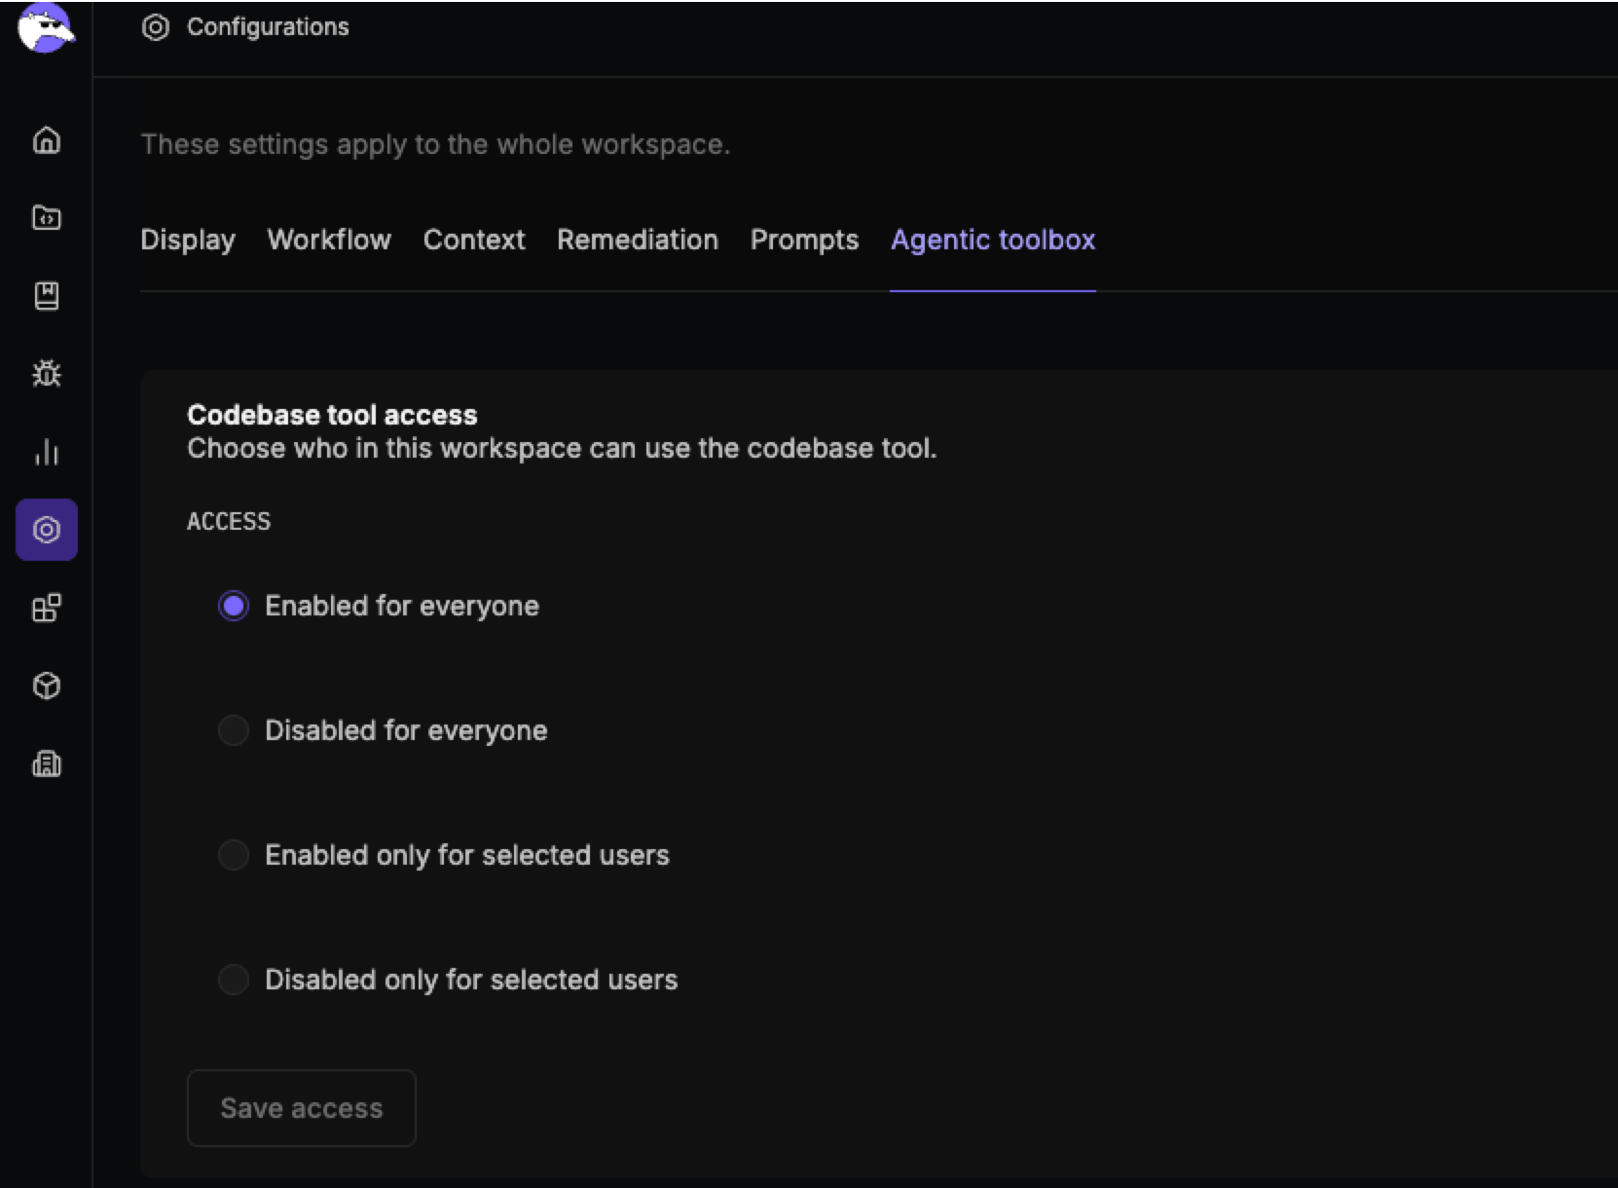Click 'These settings apply to the whole workspace' text

point(435,144)
